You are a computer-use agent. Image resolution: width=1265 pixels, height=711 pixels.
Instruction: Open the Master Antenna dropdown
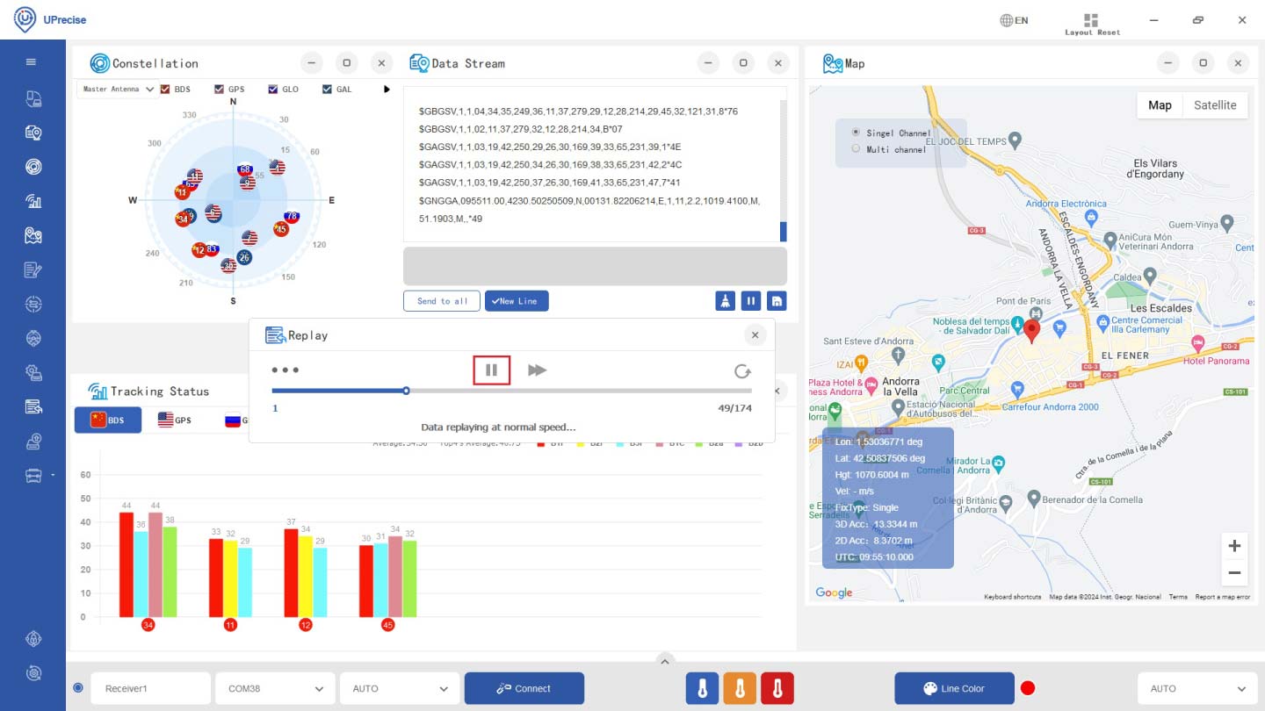(118, 90)
